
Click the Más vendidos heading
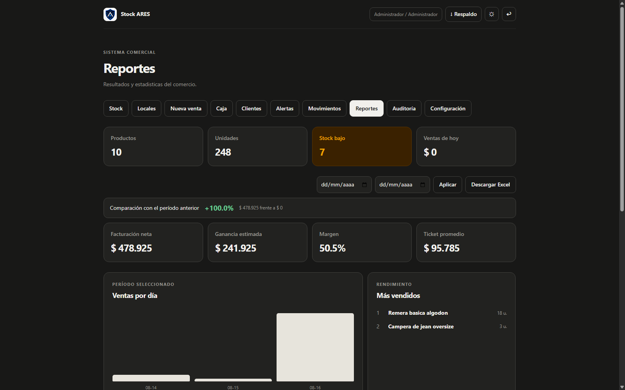(x=398, y=296)
